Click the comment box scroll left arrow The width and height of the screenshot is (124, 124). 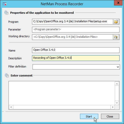(11, 107)
